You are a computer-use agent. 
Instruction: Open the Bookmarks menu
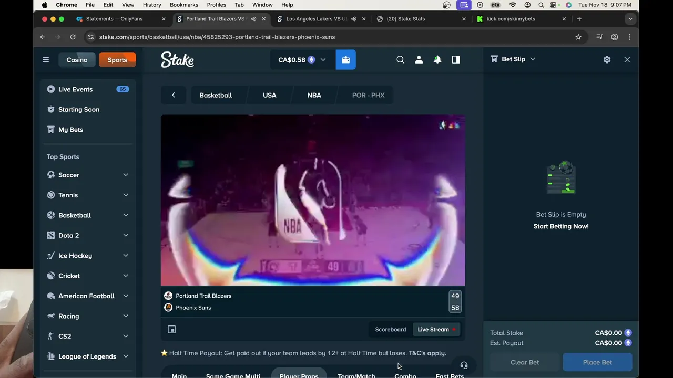tap(184, 5)
